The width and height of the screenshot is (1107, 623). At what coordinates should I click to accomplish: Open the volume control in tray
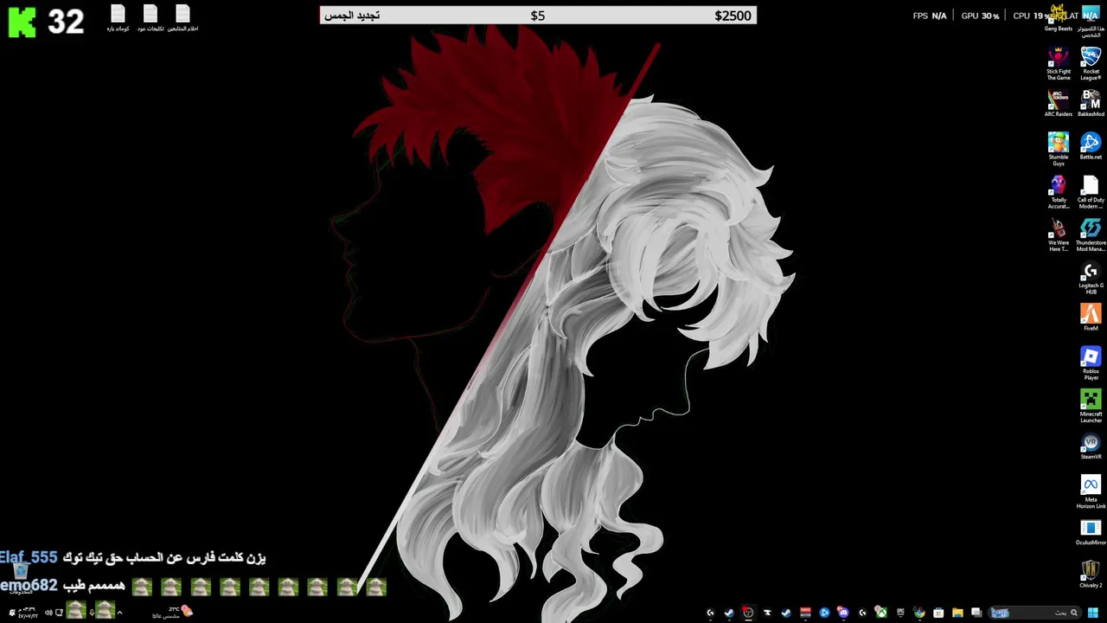(x=48, y=613)
